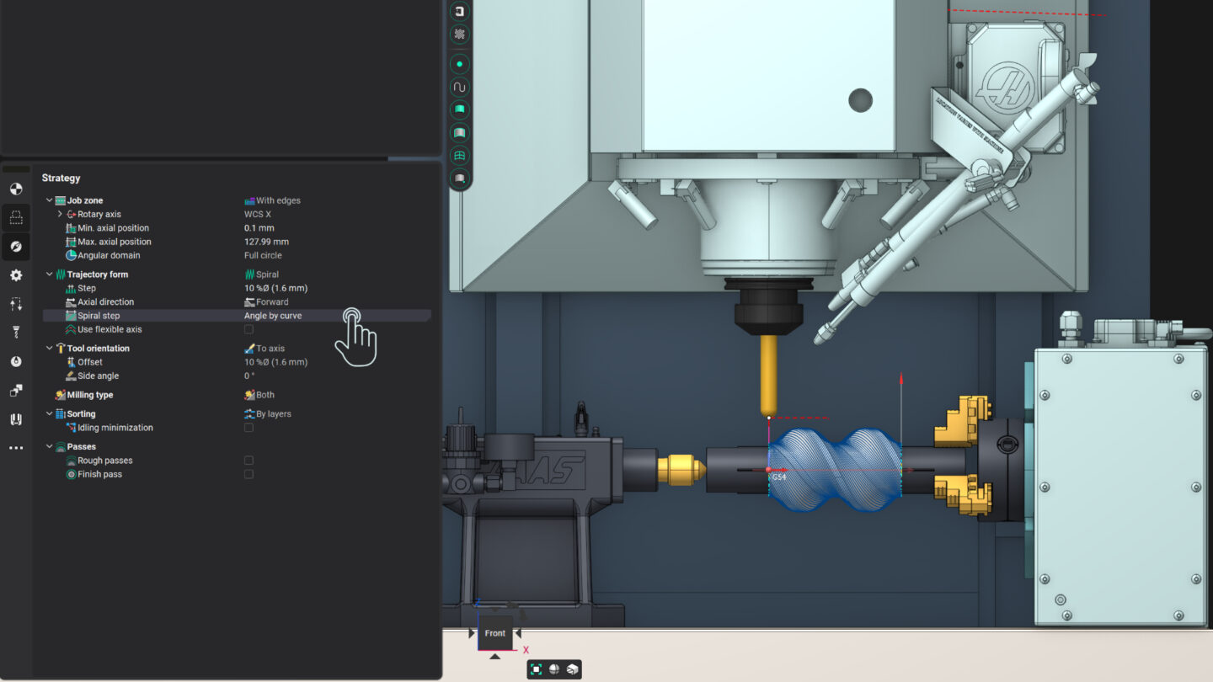The image size is (1213, 682).
Task: Select the drill tool icon in left sidebar
Action: [15, 332]
